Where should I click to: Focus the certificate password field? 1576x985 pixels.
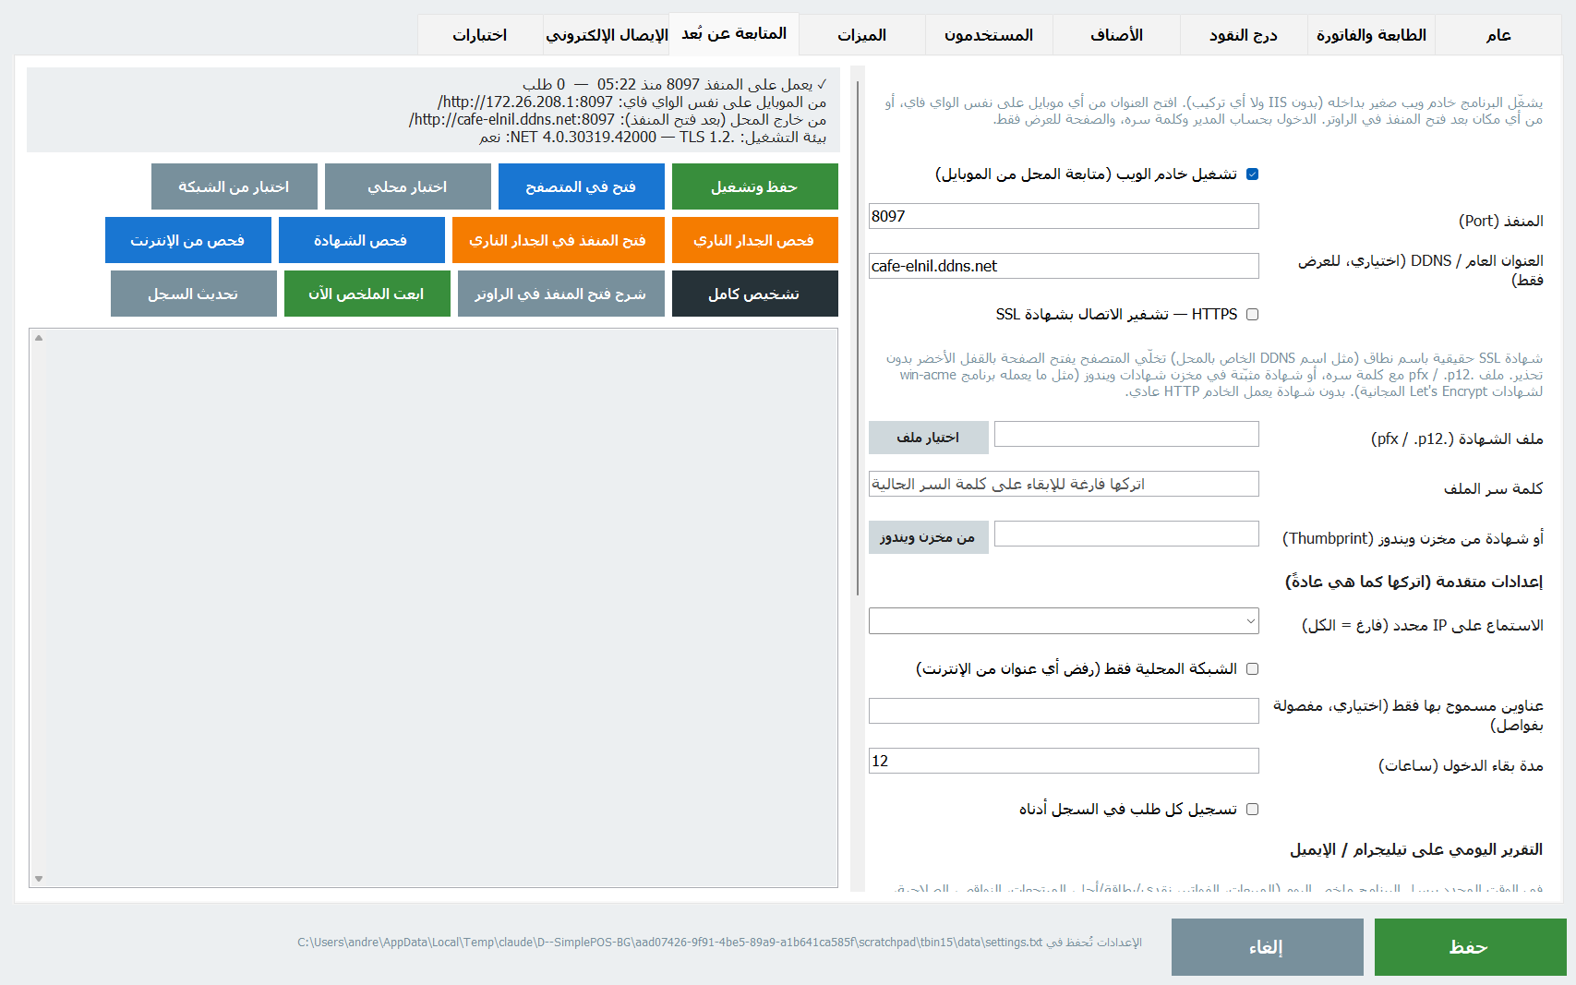coord(1064,484)
